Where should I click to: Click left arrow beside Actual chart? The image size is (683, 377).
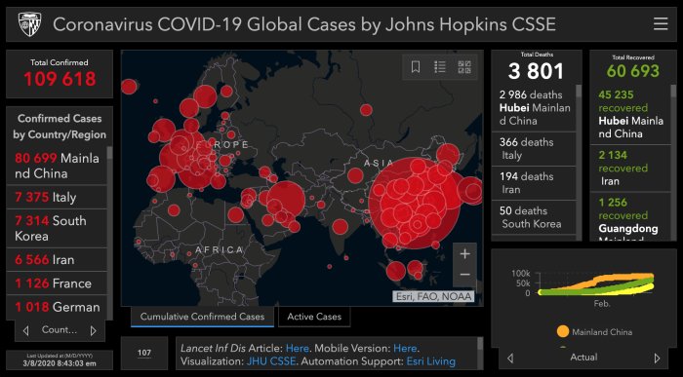[510, 358]
